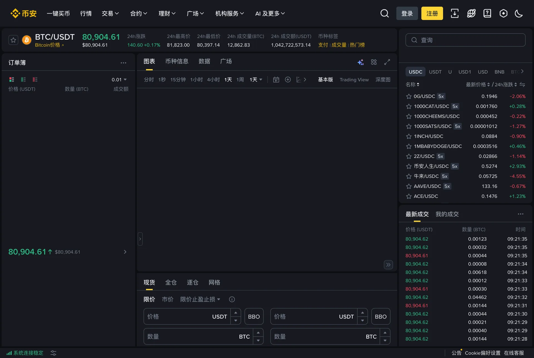Open the Bitcoin价格 link
The image size is (534, 358).
point(49,45)
